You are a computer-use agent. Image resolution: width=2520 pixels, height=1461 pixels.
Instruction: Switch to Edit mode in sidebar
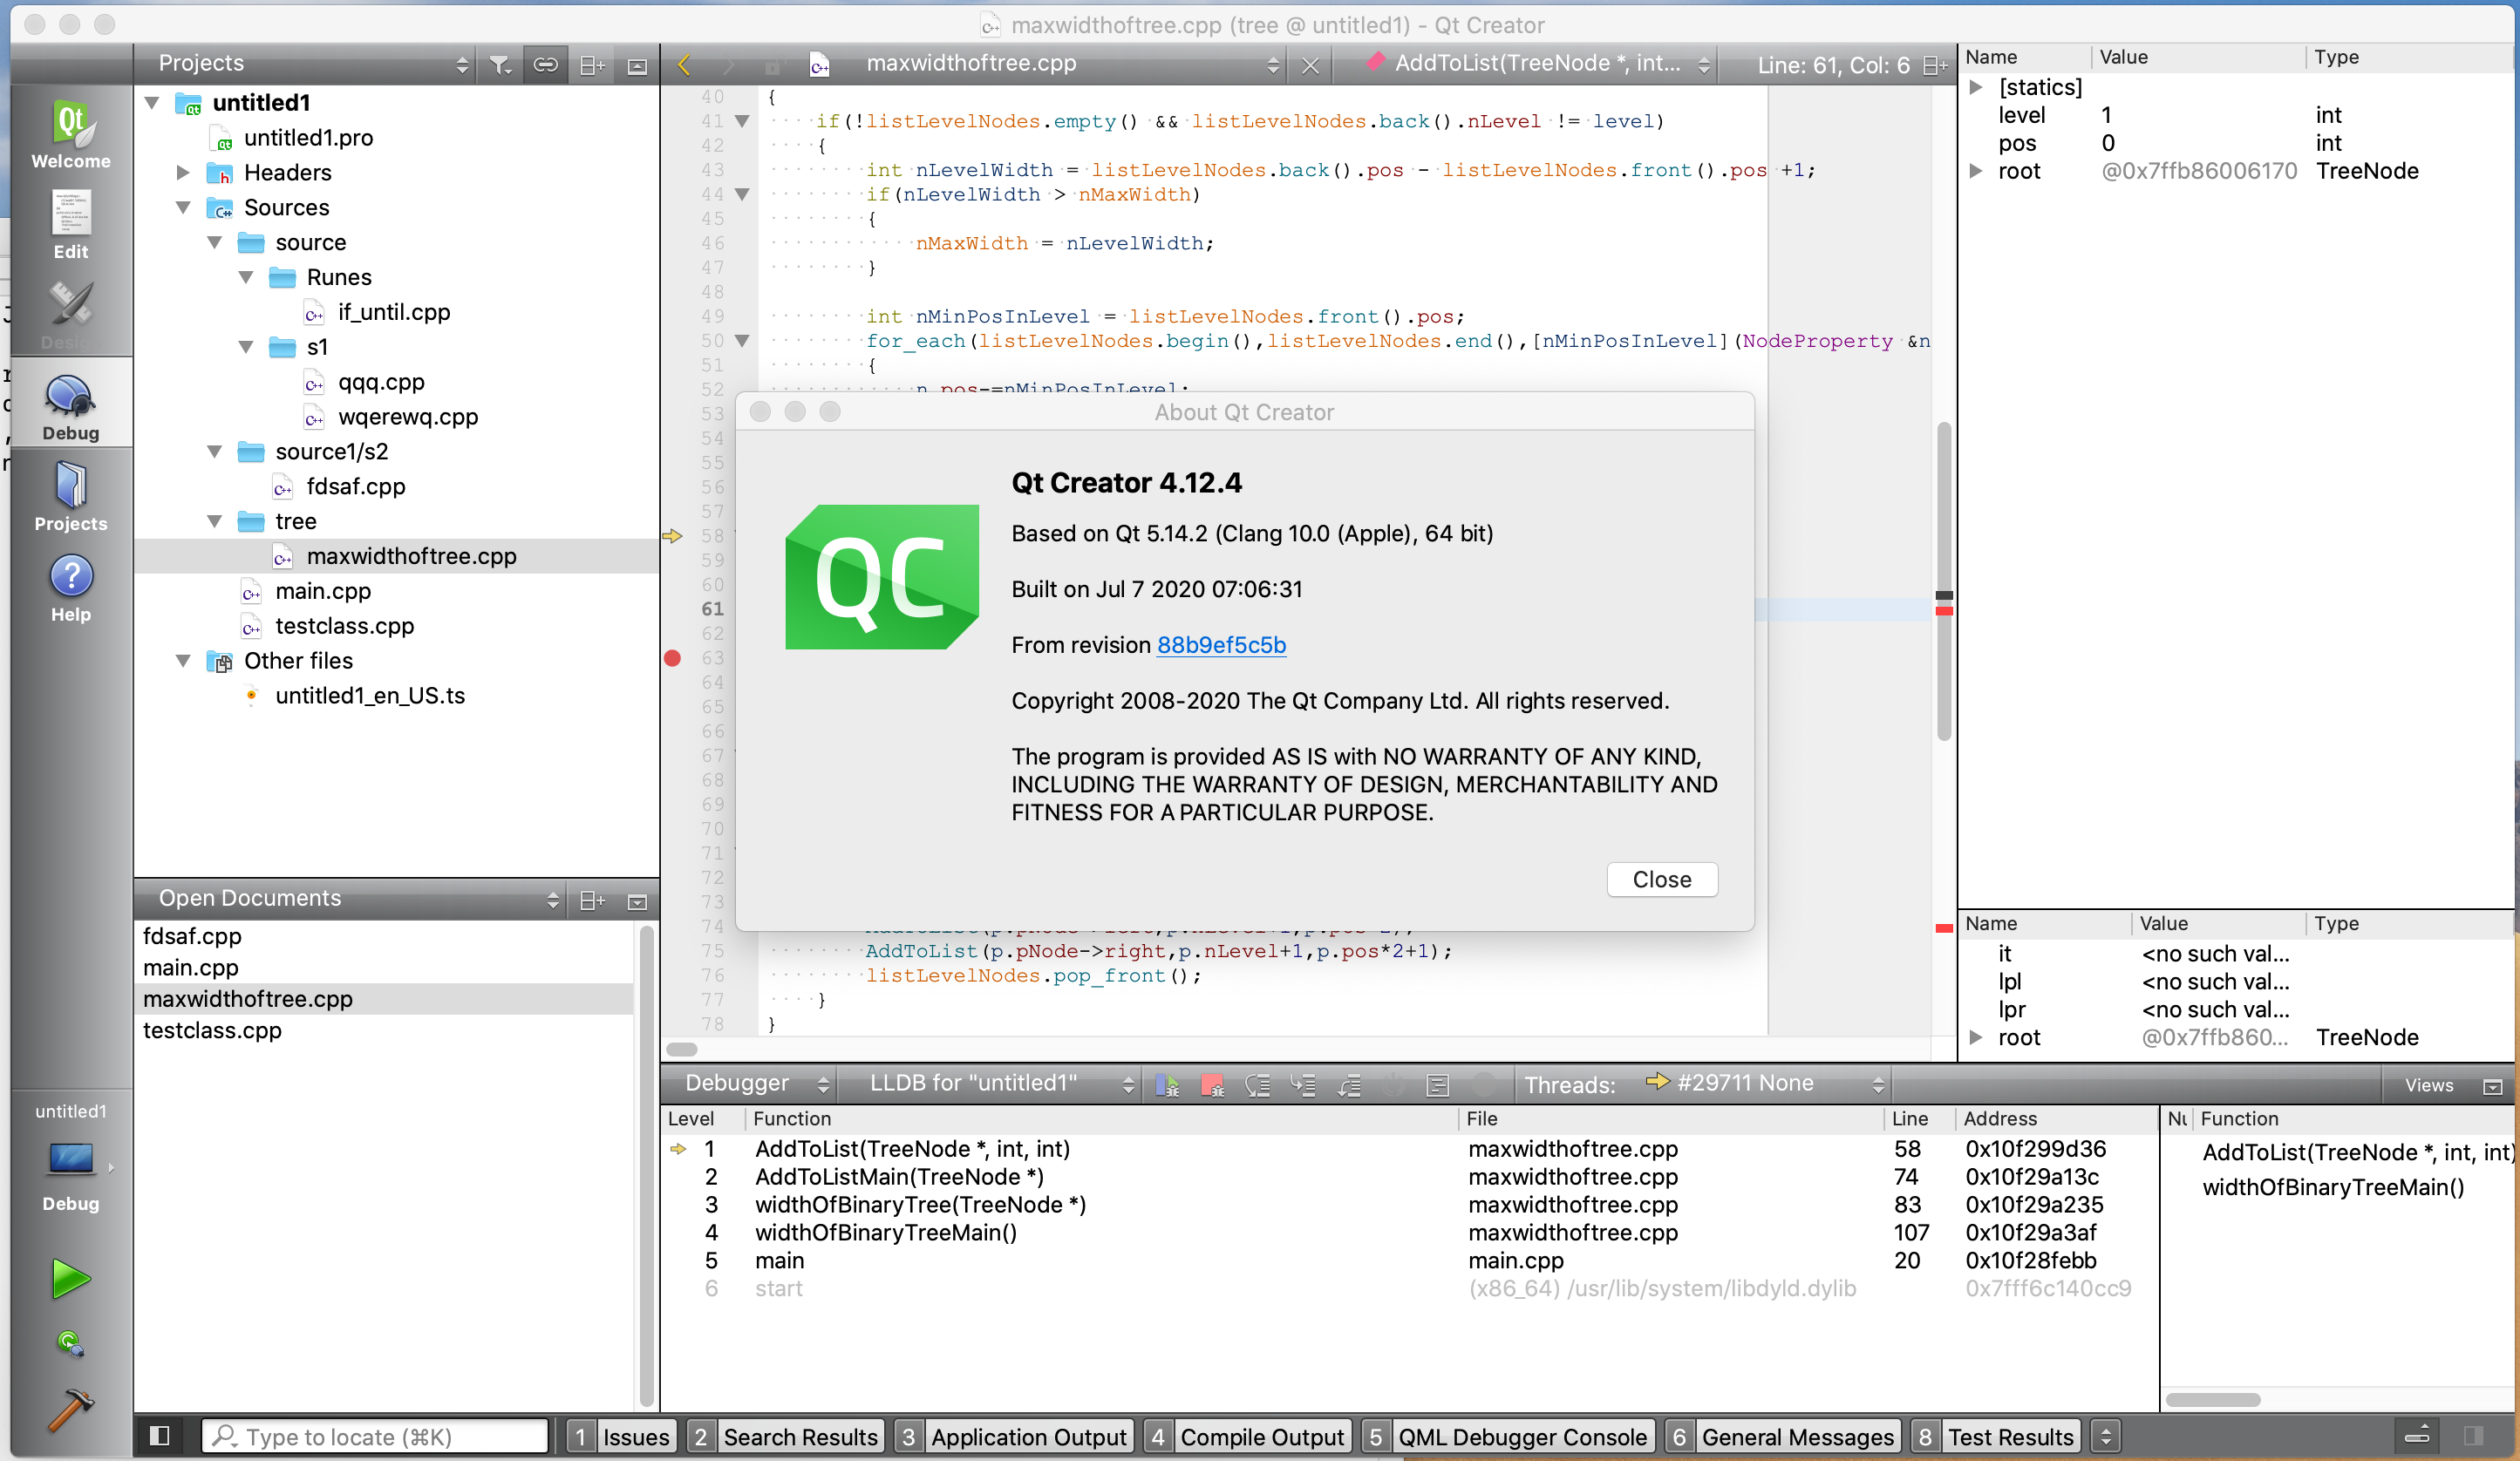pyautogui.click(x=70, y=226)
